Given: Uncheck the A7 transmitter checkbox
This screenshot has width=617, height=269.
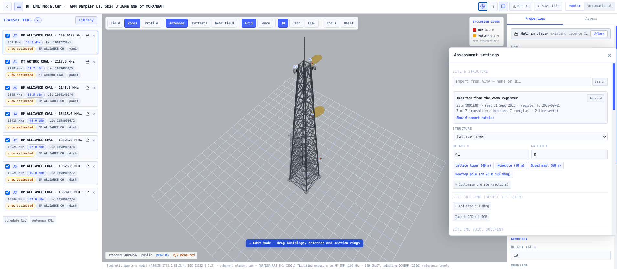Looking at the screenshot, I should point(7,36).
